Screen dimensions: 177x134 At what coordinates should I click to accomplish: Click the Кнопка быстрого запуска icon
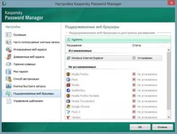coord(9,86)
